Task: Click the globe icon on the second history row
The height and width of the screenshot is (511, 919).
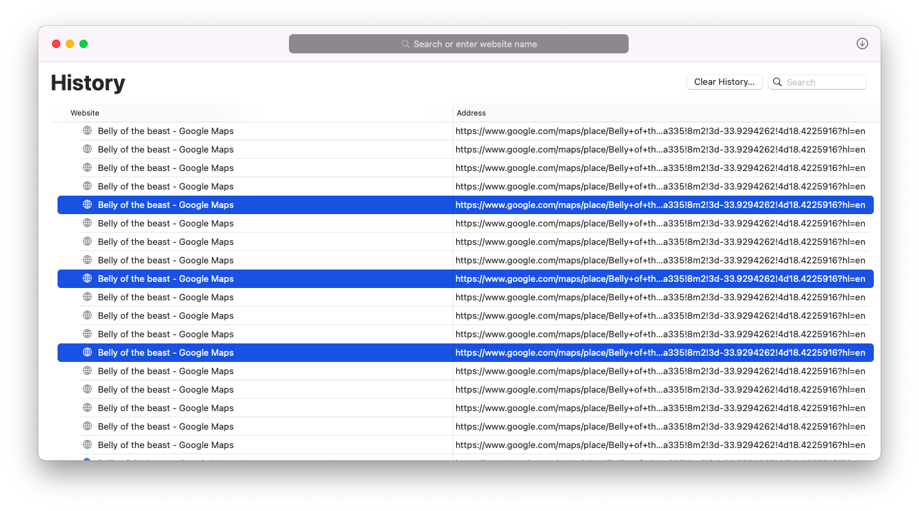Action: coord(87,148)
